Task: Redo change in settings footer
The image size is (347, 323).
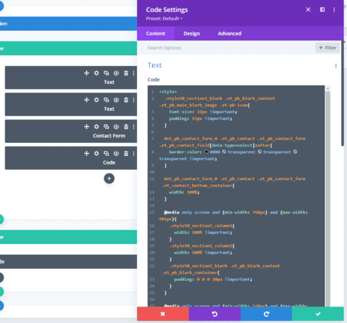Action: pyautogui.click(x=266, y=314)
